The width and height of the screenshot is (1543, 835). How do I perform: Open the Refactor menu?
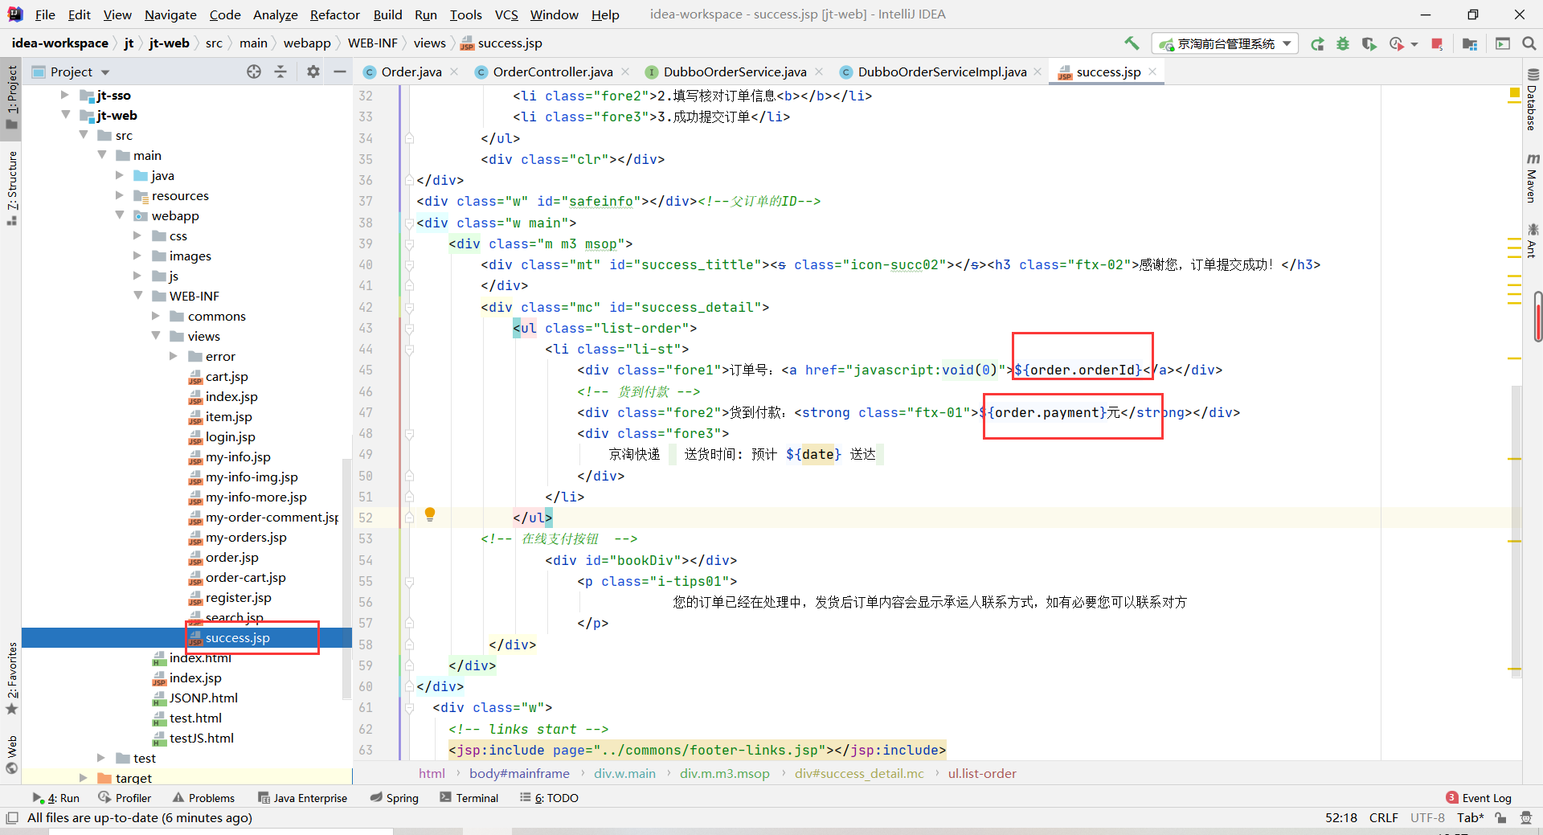[335, 14]
